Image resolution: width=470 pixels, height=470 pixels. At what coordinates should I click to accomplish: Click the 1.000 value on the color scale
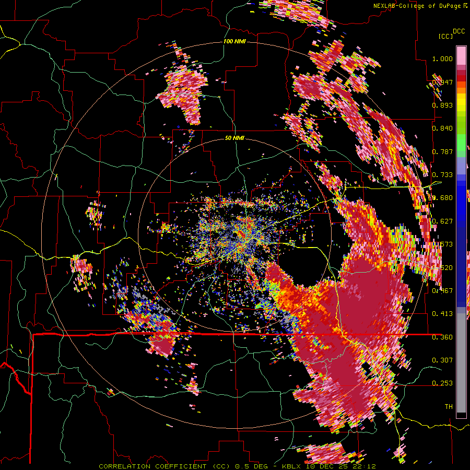click(x=442, y=58)
